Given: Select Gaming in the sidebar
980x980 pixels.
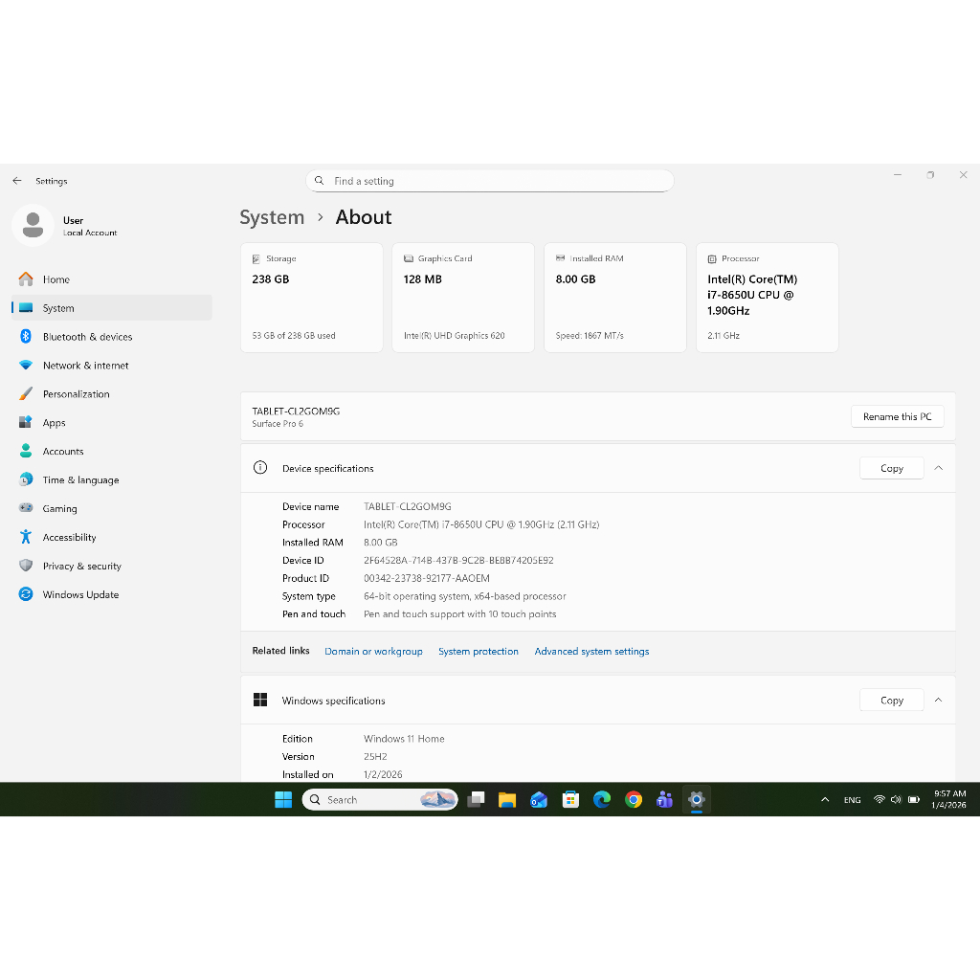Looking at the screenshot, I should click(x=59, y=509).
